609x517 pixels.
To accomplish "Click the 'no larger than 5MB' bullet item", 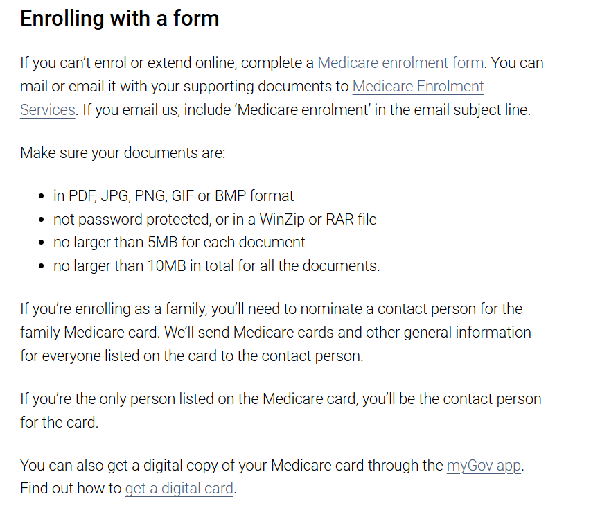I will (179, 243).
